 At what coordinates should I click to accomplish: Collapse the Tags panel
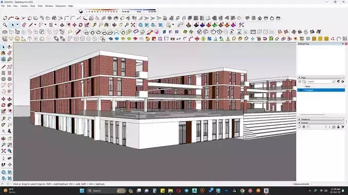click(299, 77)
